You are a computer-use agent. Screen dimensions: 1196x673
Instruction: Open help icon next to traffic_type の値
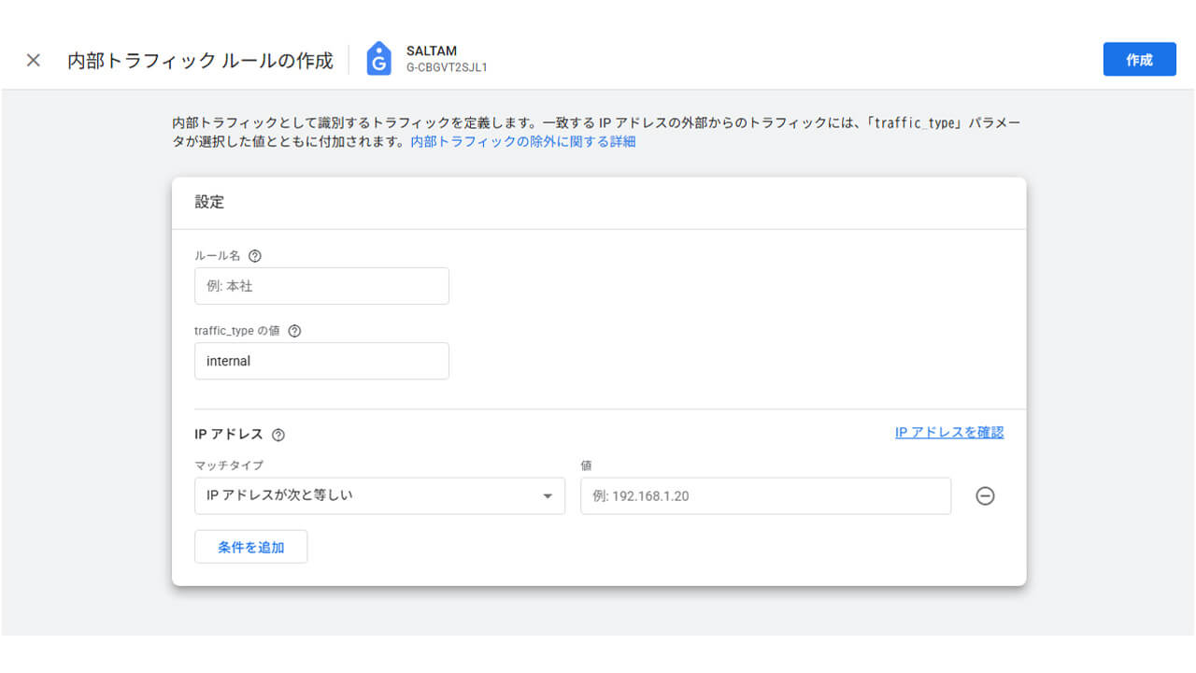[x=294, y=331]
